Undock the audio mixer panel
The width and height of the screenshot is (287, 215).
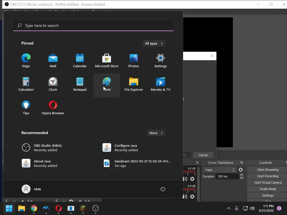click(x=197, y=163)
